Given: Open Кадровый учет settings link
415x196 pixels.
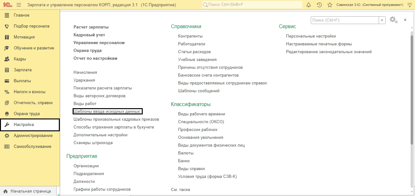Looking at the screenshot, I should coord(89,35).
